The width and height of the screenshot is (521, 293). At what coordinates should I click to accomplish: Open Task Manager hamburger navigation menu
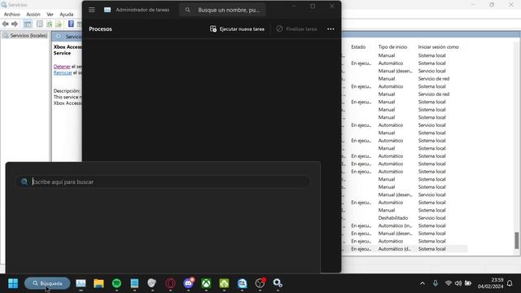pos(92,10)
